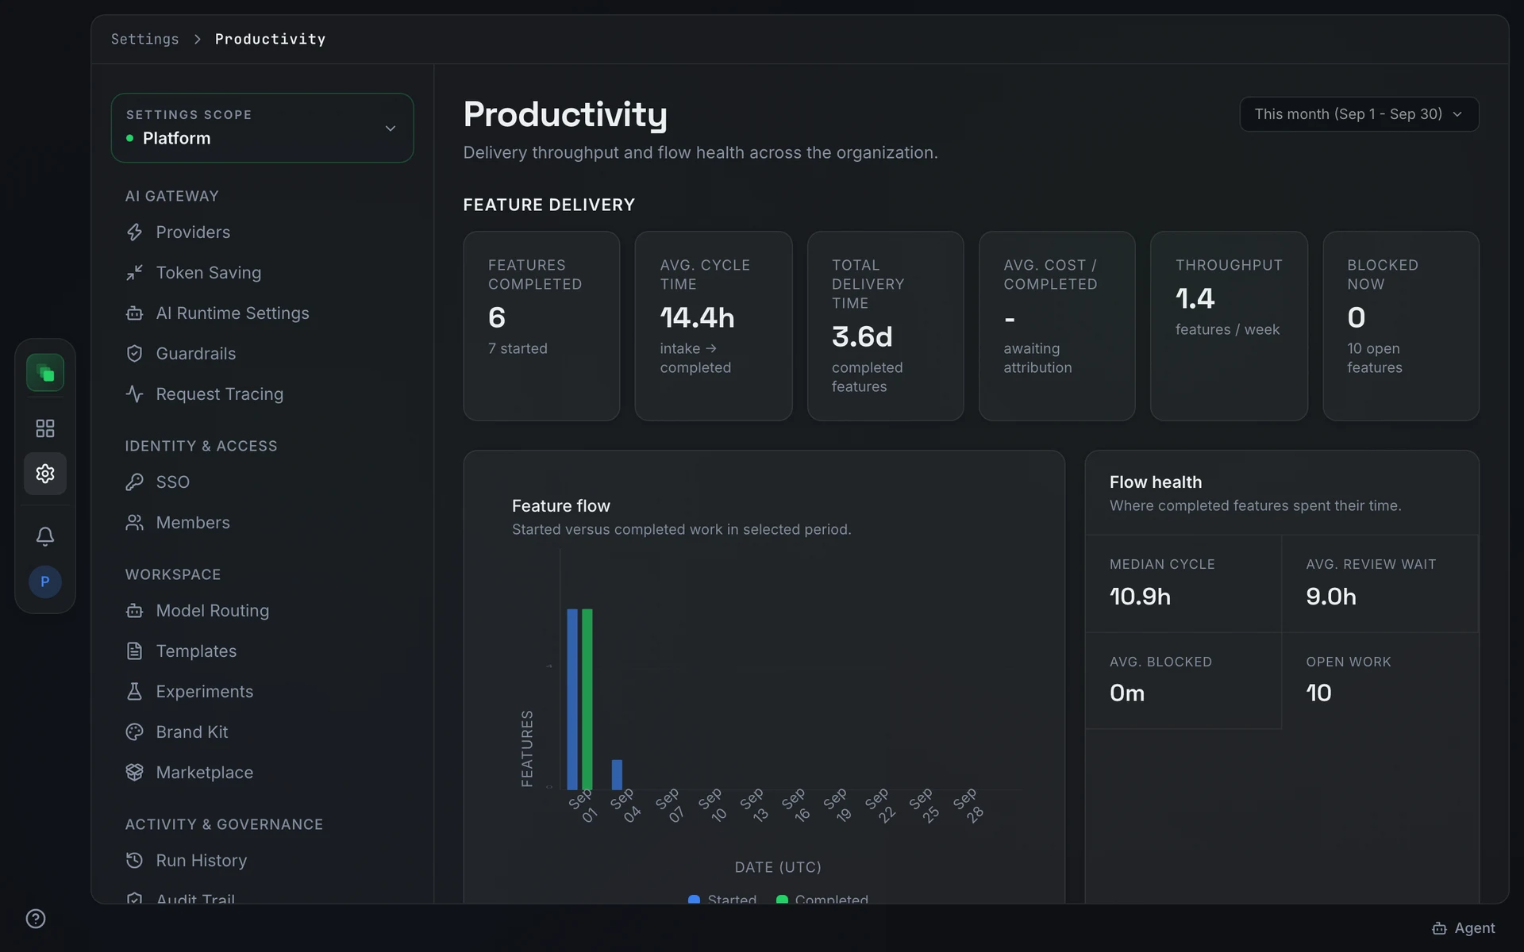Select the settings gear icon in rail
Screen dimensions: 1524x952
45,474
